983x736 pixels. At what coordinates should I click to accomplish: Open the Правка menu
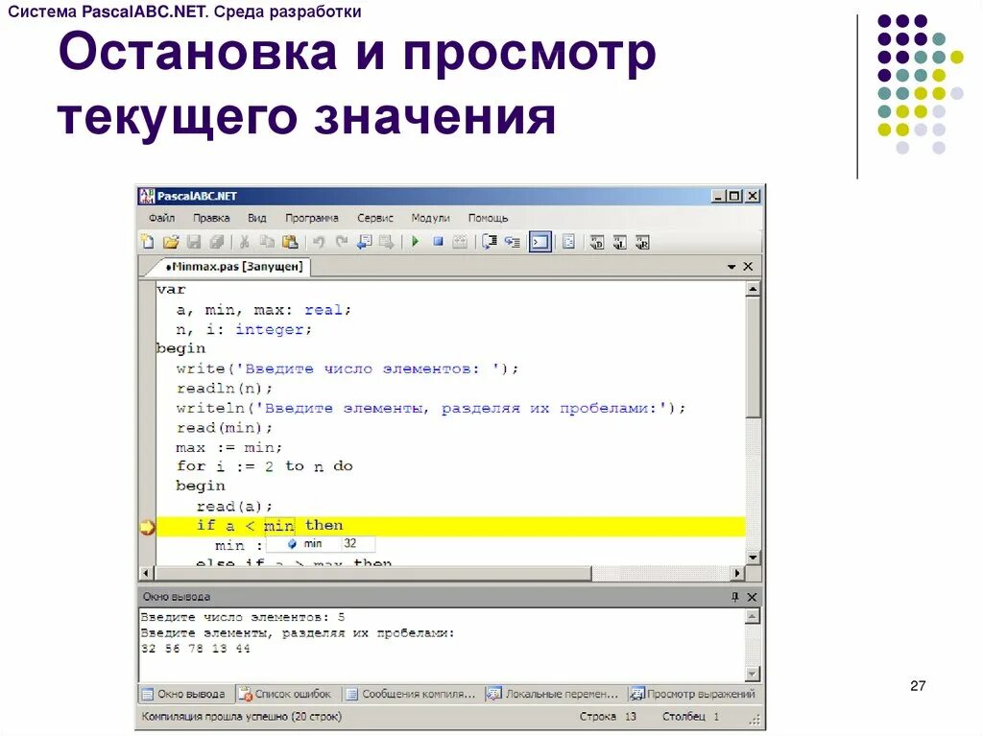click(211, 218)
